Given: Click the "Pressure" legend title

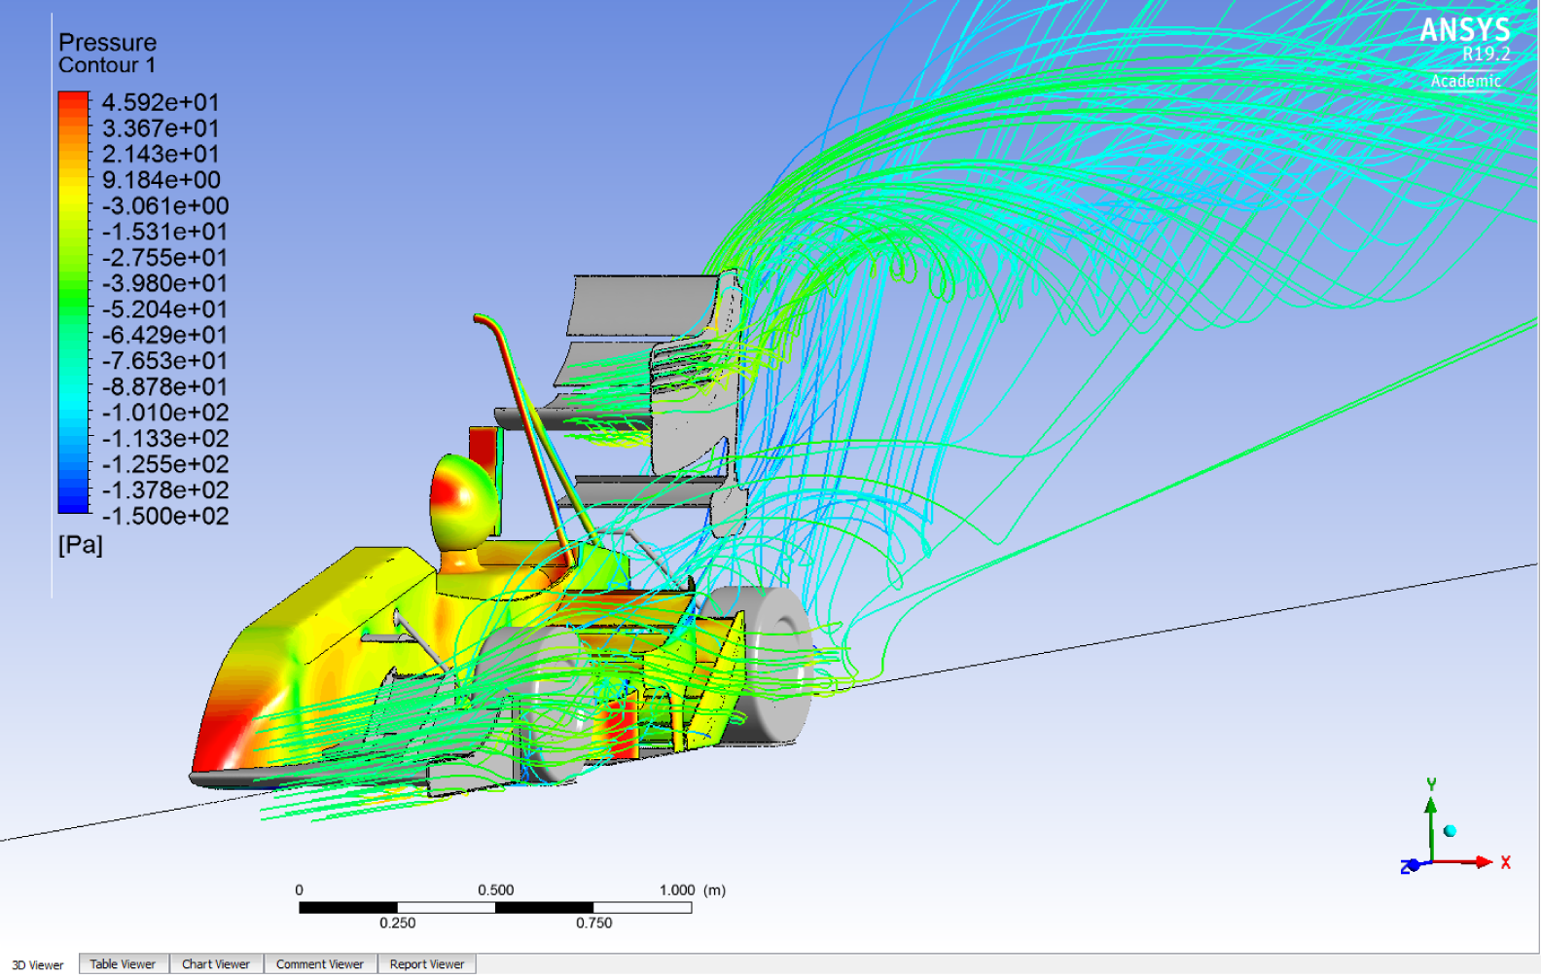Looking at the screenshot, I should click(107, 42).
